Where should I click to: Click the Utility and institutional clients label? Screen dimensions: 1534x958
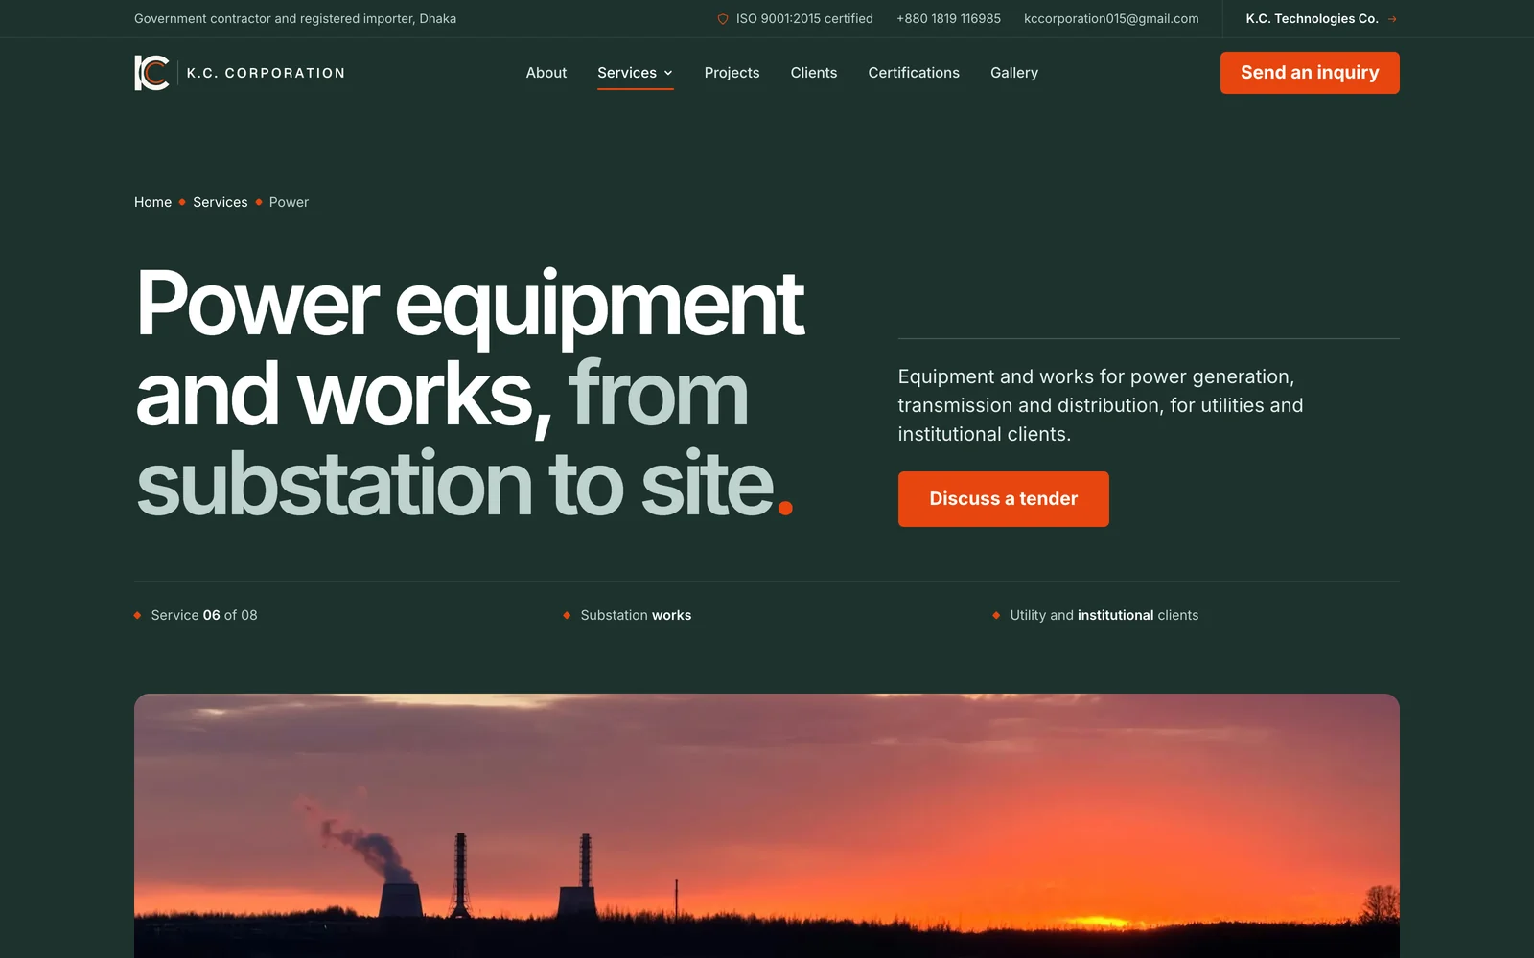[1104, 615]
